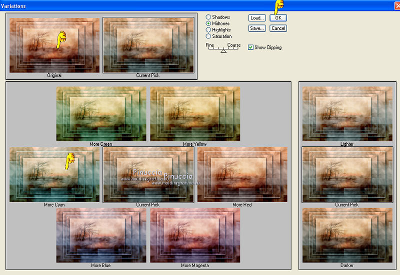The width and height of the screenshot is (400, 275).
Task: Apply the More Cyan variation
Action: 54,175
